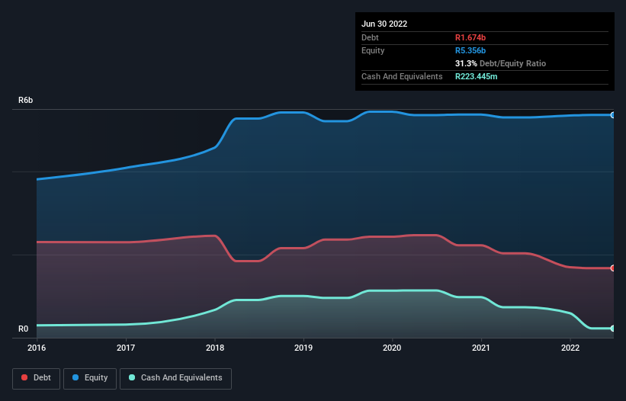Click the R1.674b debt value
The width and height of the screenshot is (626, 401).
tap(470, 37)
